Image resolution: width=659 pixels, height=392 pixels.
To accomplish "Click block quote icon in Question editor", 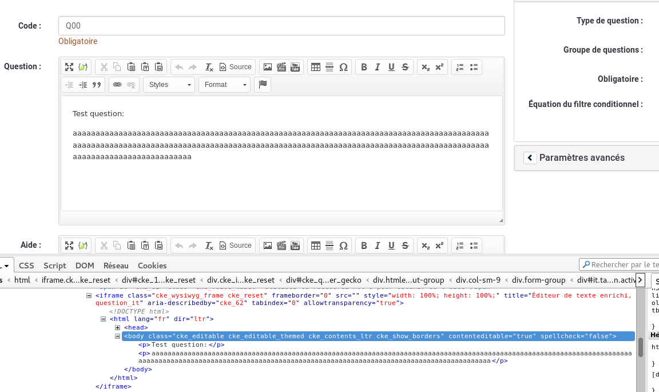I will pos(97,85).
